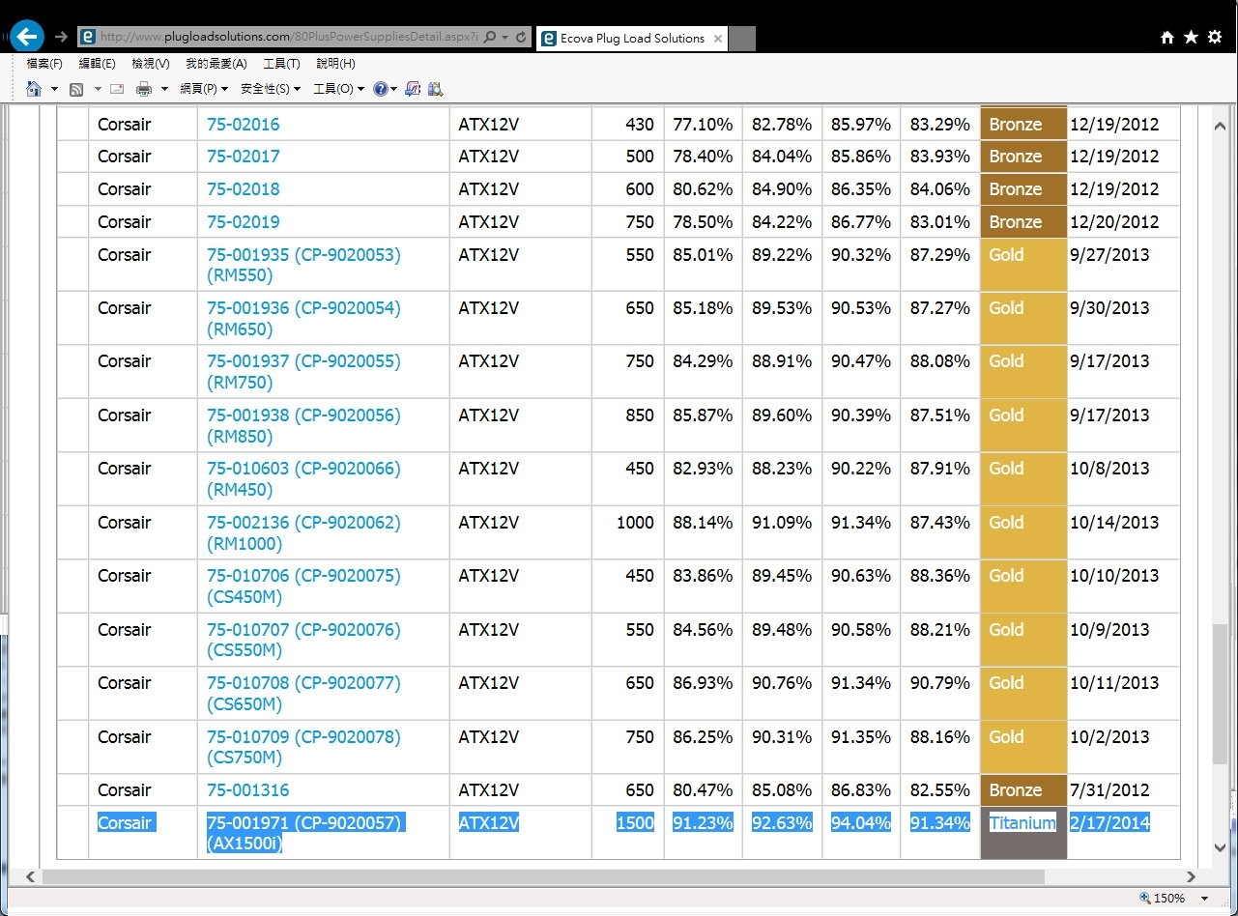Click the search magnifier in the address bar

coord(490,38)
